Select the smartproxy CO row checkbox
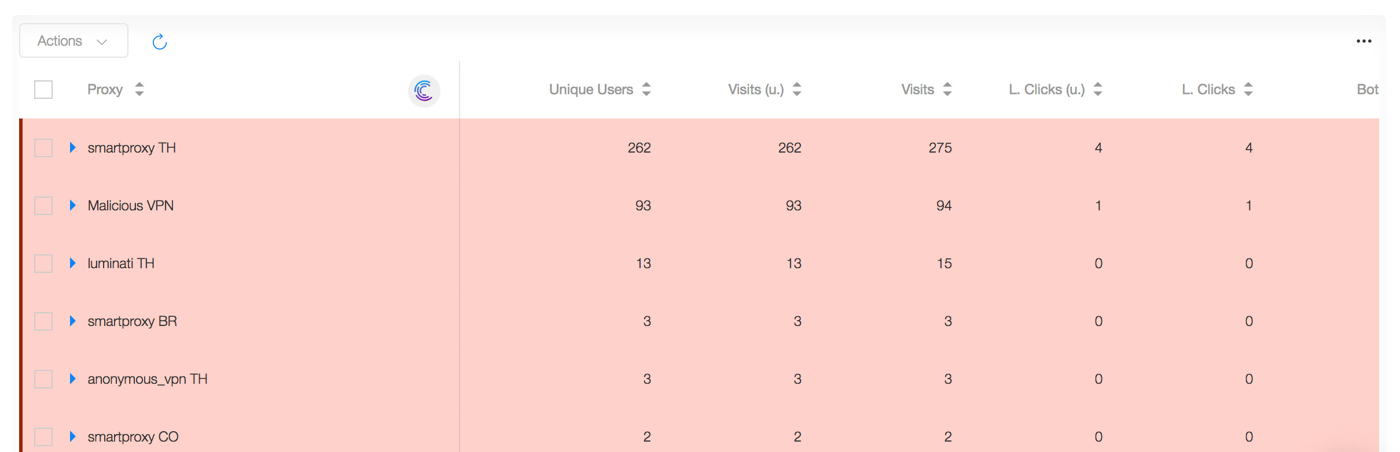The image size is (1400, 452). [x=43, y=437]
